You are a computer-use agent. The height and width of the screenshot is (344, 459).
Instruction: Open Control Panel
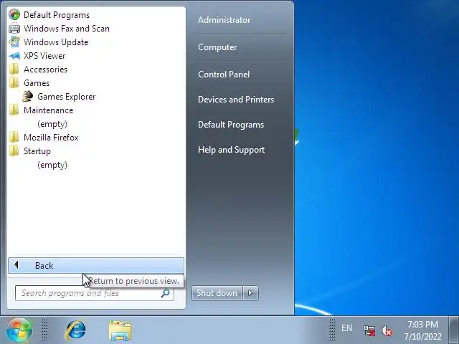[x=224, y=75]
